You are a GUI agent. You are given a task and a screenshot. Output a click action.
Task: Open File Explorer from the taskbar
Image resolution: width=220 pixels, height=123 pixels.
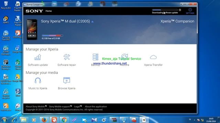24,120
